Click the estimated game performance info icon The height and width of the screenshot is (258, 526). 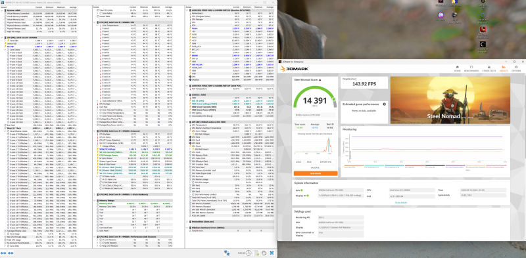click(384, 104)
